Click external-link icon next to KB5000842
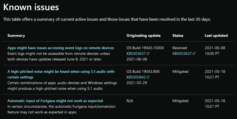 [x=148, y=77]
